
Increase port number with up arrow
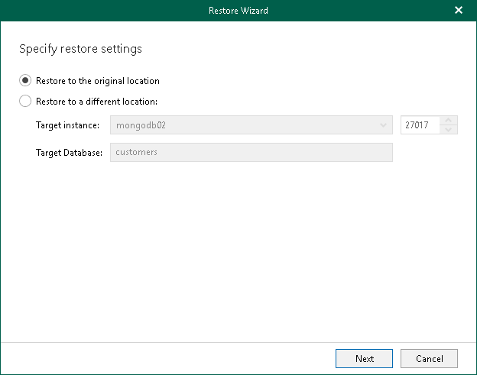click(449, 121)
